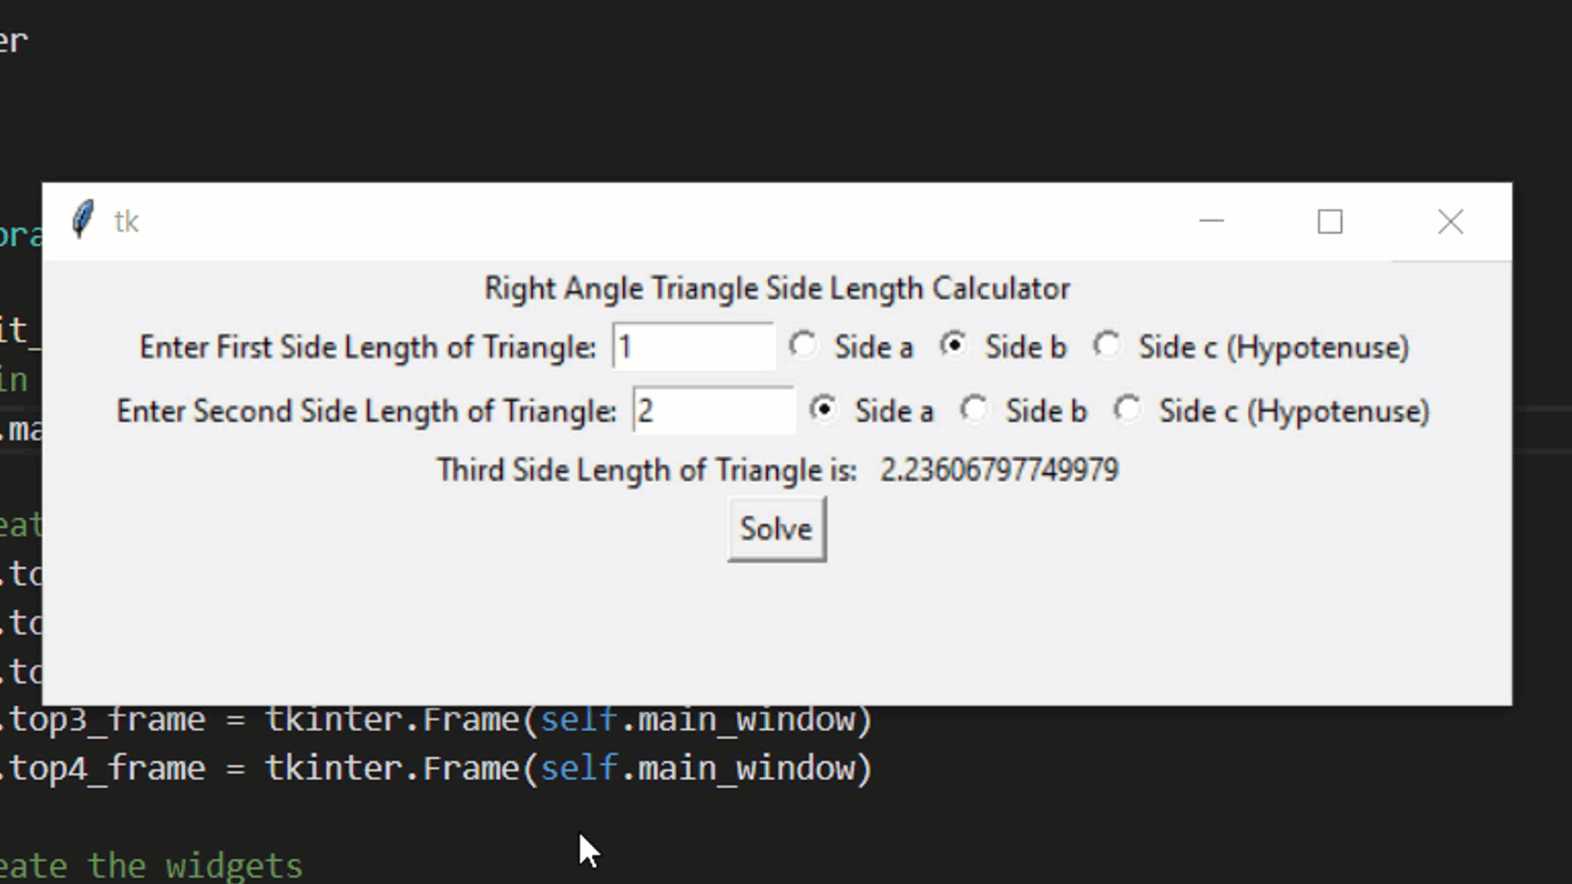This screenshot has width=1572, height=884.
Task: Click the top3_frame code line in editor
Action: (x=436, y=720)
